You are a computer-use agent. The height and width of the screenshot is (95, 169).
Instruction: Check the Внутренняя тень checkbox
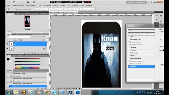(x=129, y=39)
